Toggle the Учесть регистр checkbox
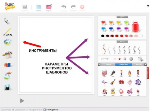150x111 pixels. pos(45,110)
